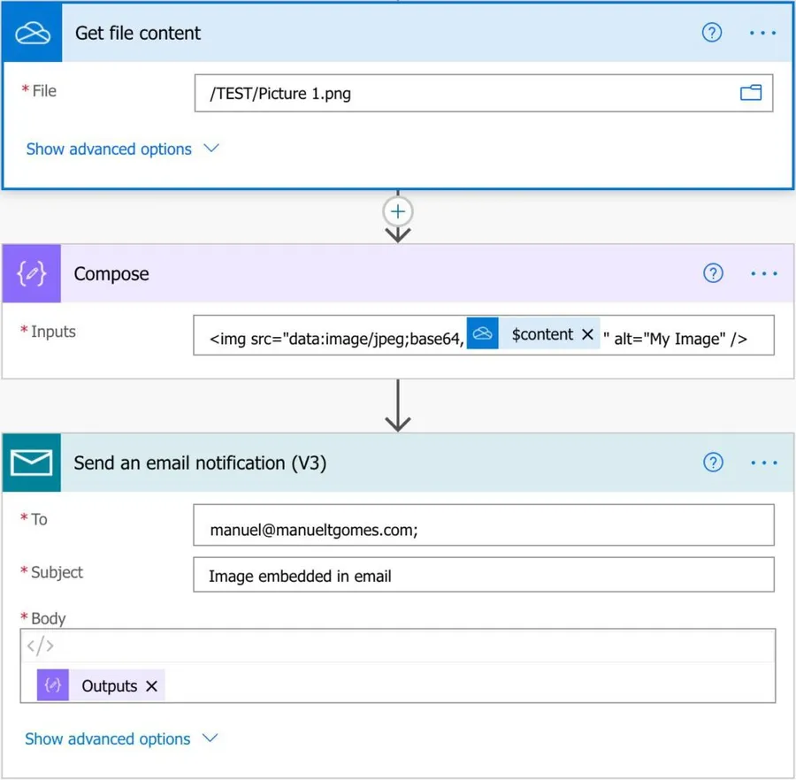Expand advanced options under Get file content
796x780 pixels.
coord(122,149)
